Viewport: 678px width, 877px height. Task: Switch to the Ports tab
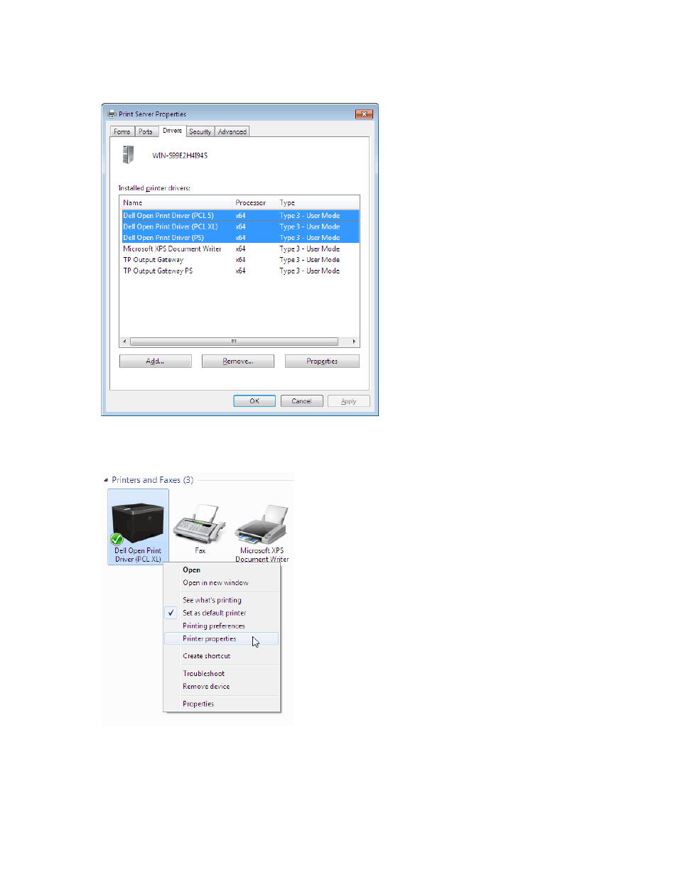(x=146, y=132)
